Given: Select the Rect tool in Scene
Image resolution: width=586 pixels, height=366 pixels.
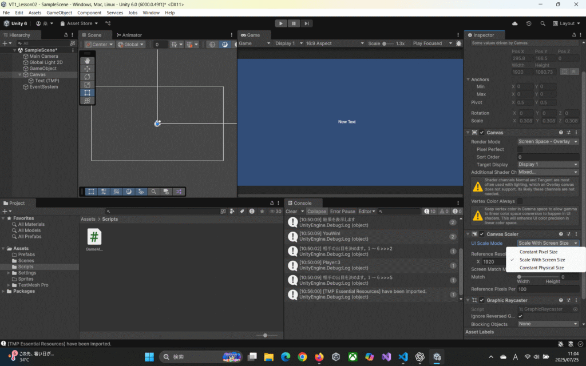Looking at the screenshot, I should 87,93.
